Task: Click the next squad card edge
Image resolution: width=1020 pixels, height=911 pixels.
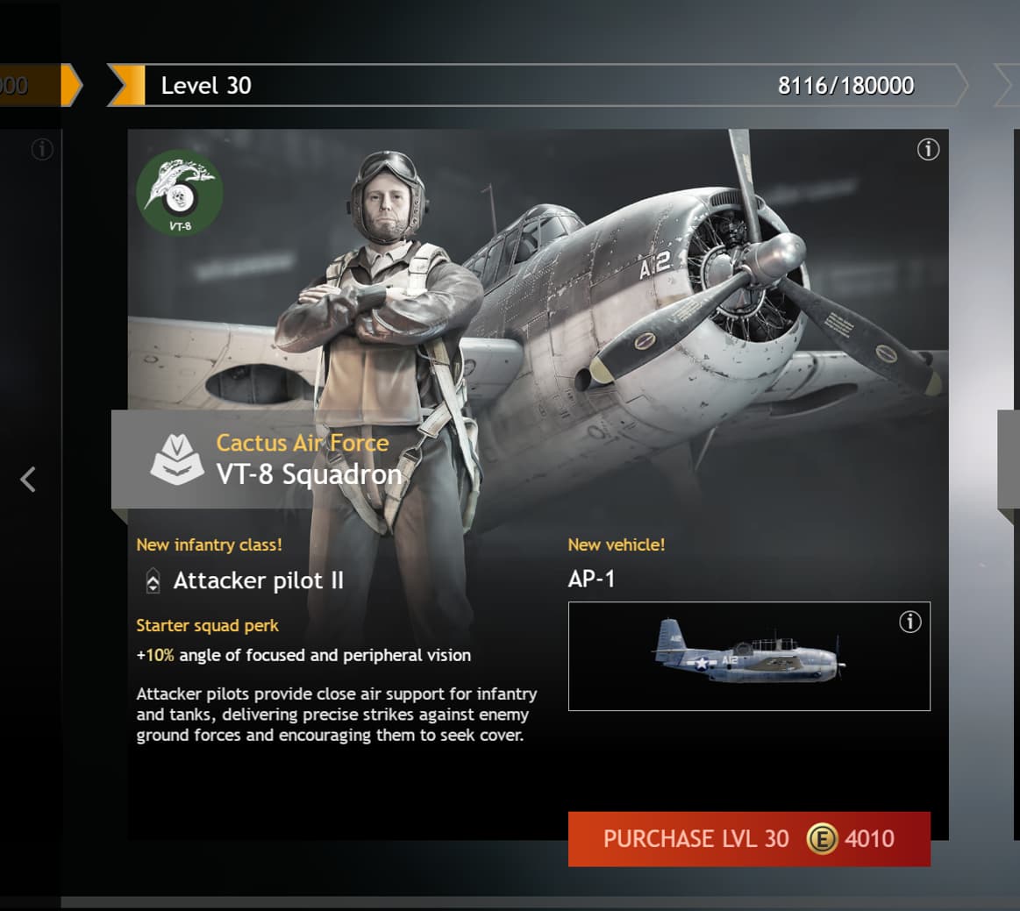Action: [x=1009, y=459]
